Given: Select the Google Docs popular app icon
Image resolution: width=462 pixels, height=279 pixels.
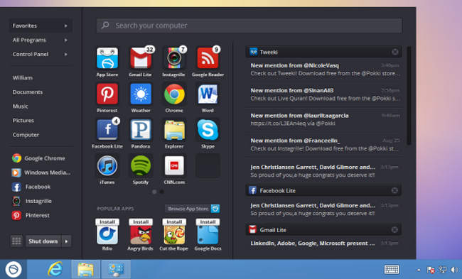Looking at the screenshot, I should point(208,235).
